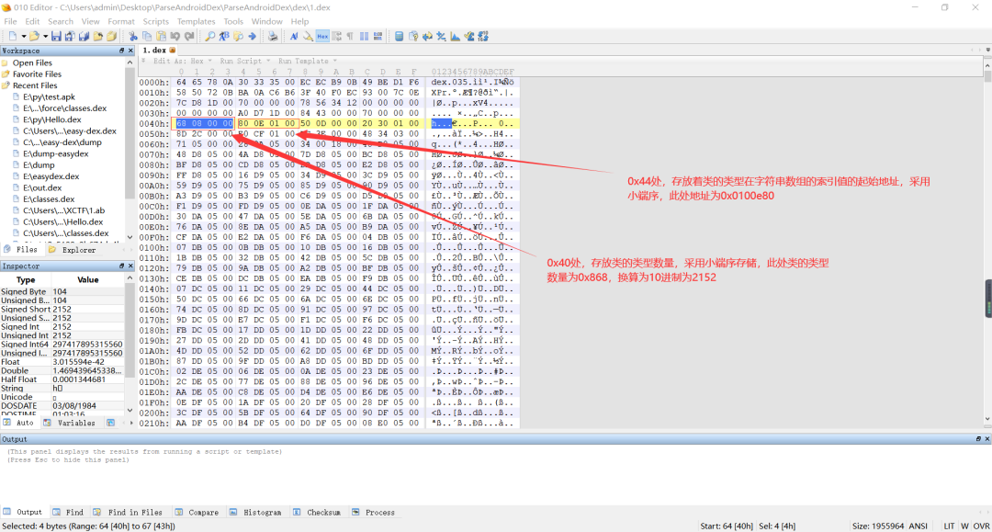992x532 pixels.
Task: Toggle the column view icon
Action: tap(364, 36)
